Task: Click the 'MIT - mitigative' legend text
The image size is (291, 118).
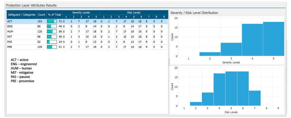Action: pos(22,72)
